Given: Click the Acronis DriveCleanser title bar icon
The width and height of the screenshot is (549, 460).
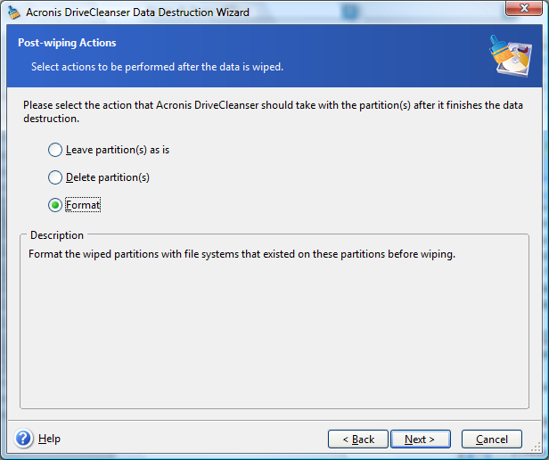Looking at the screenshot, I should coord(14,12).
